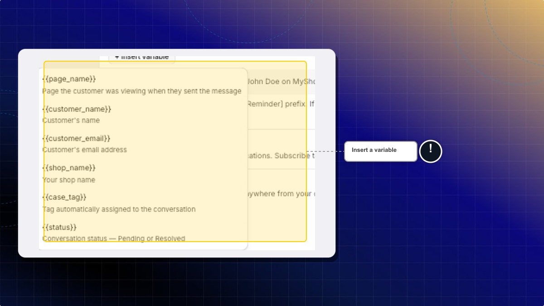Image resolution: width=544 pixels, height=306 pixels.
Task: Click 'Your shop name' description text
Action: pos(68,180)
